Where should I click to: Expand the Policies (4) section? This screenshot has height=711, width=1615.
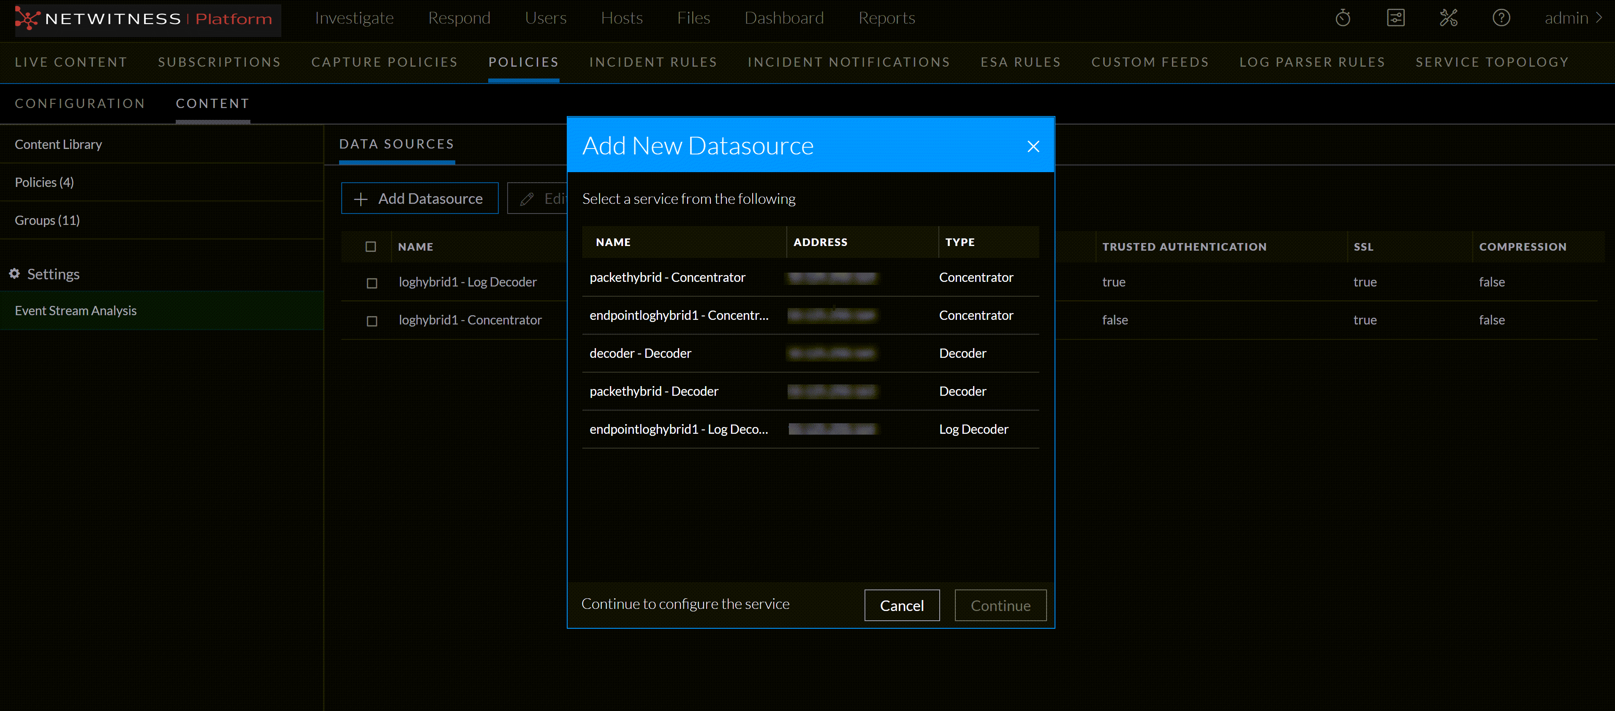click(44, 182)
